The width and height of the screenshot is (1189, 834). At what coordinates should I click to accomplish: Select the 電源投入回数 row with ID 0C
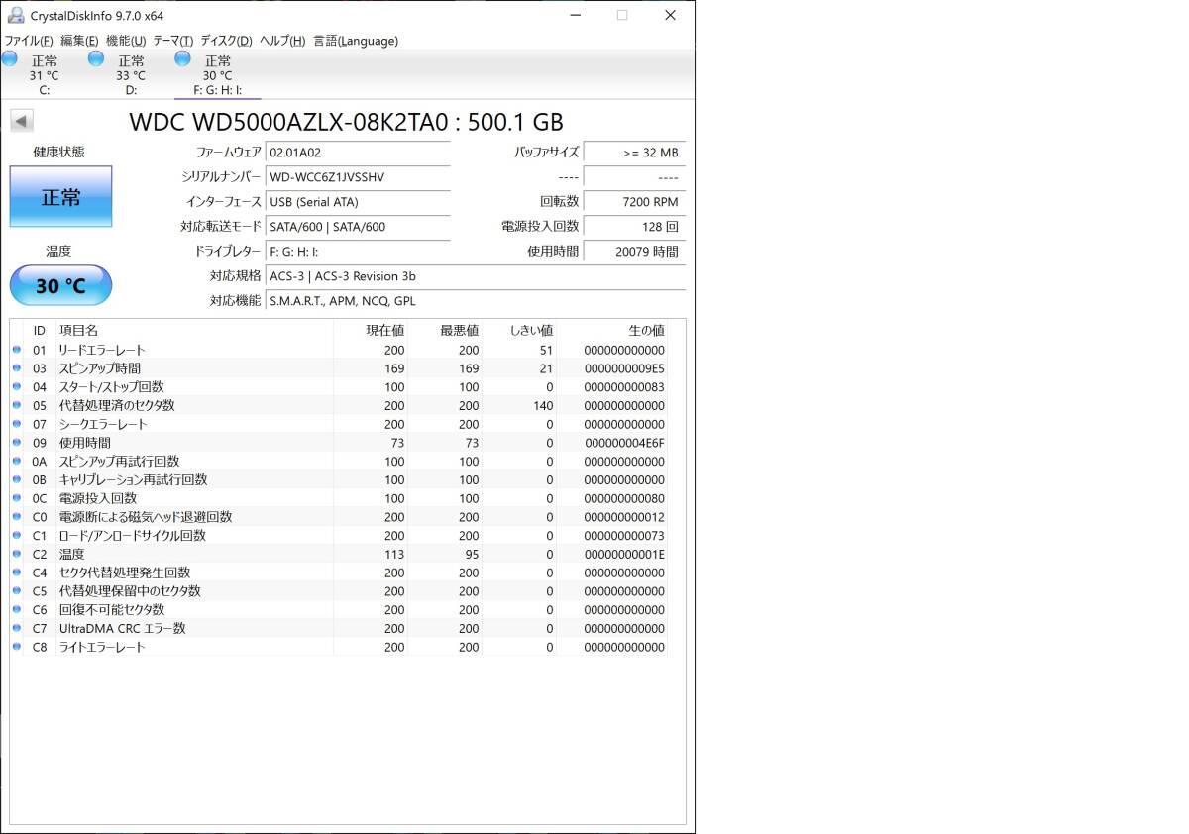pos(339,498)
